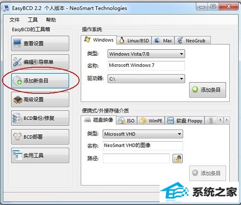Open 实用工具 useful utilities

pyautogui.click(x=40, y=156)
